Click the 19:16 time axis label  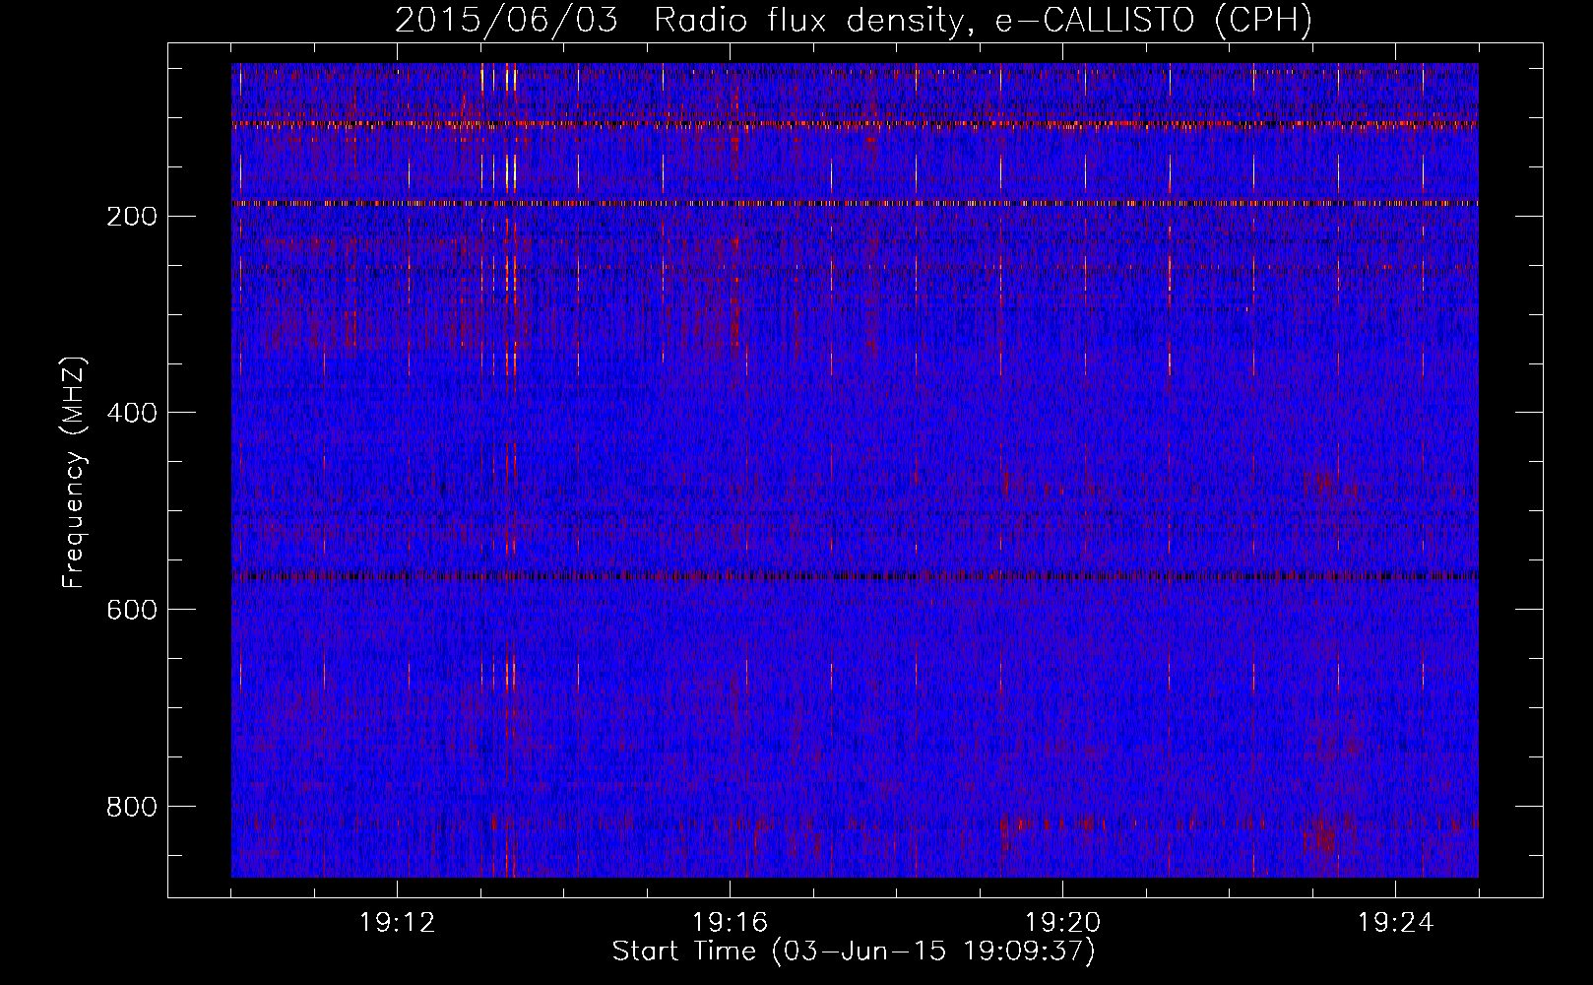coord(730,923)
